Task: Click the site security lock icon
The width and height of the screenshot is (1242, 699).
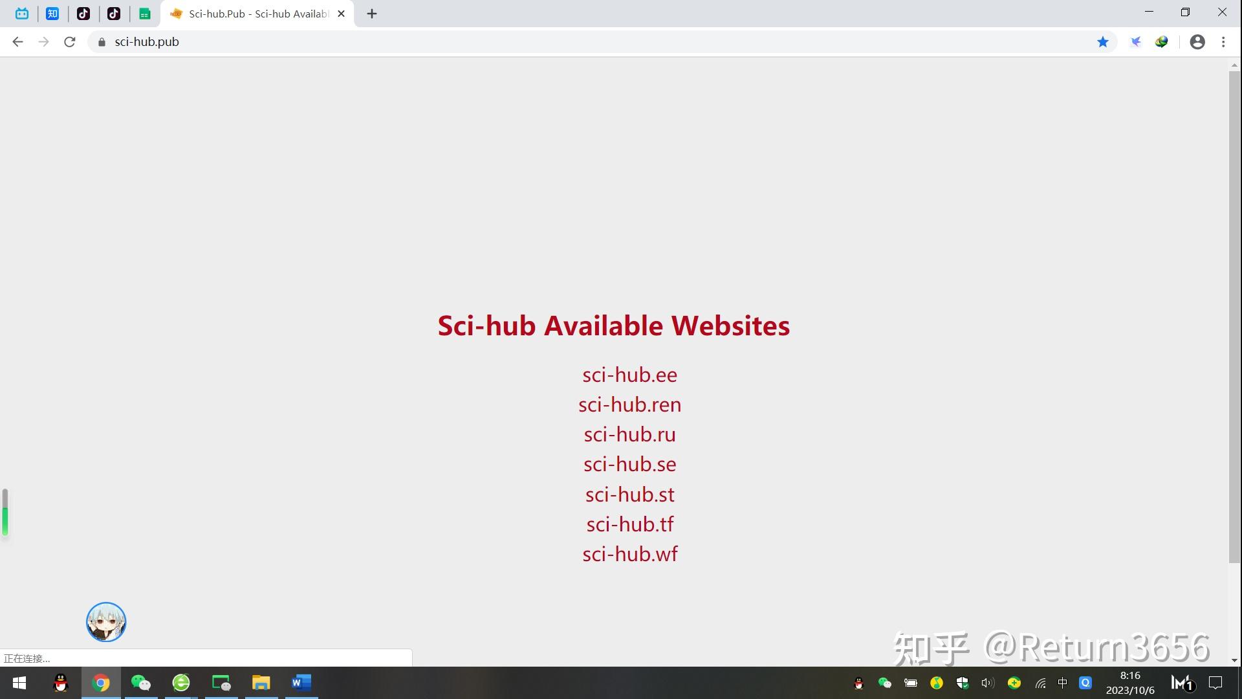Action: tap(101, 41)
